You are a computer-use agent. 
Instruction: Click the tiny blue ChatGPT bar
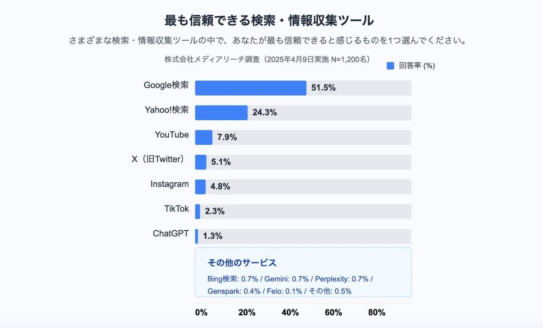pos(196,236)
